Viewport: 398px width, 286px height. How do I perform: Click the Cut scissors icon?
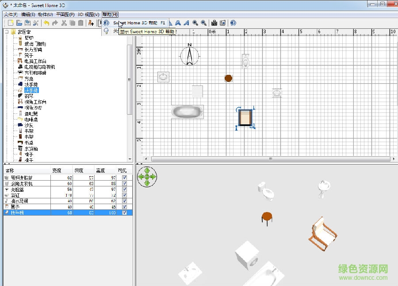click(x=64, y=23)
